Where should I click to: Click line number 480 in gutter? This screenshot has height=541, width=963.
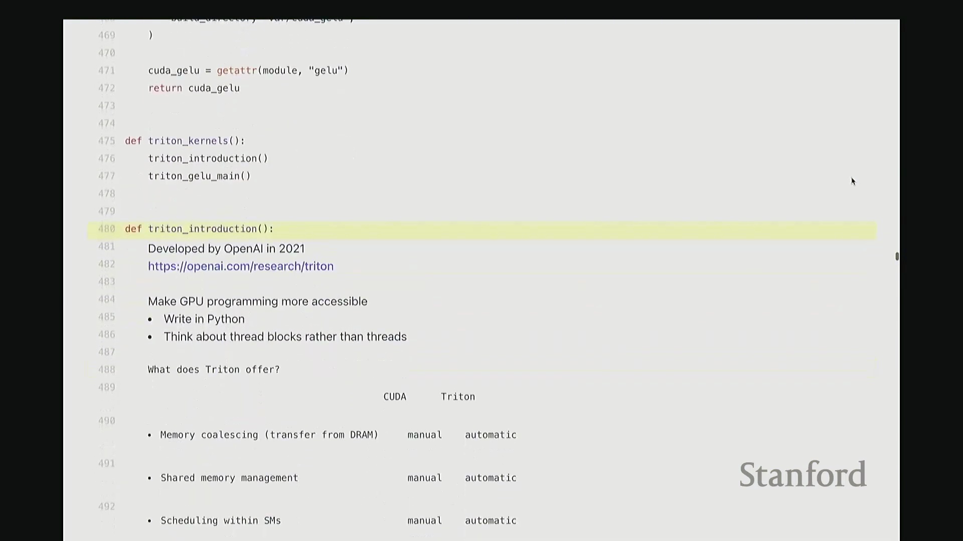pos(106,229)
